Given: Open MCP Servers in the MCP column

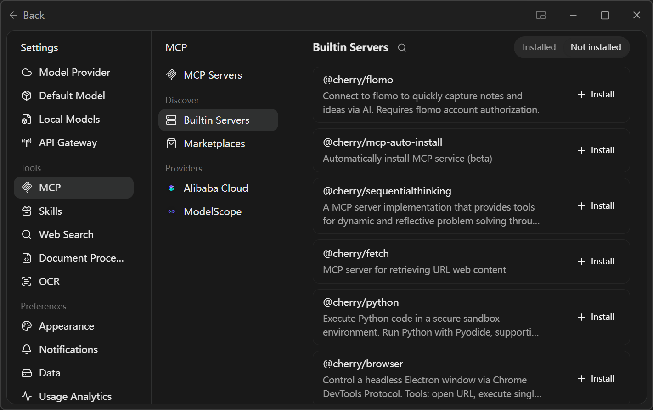Looking at the screenshot, I should coord(218,75).
